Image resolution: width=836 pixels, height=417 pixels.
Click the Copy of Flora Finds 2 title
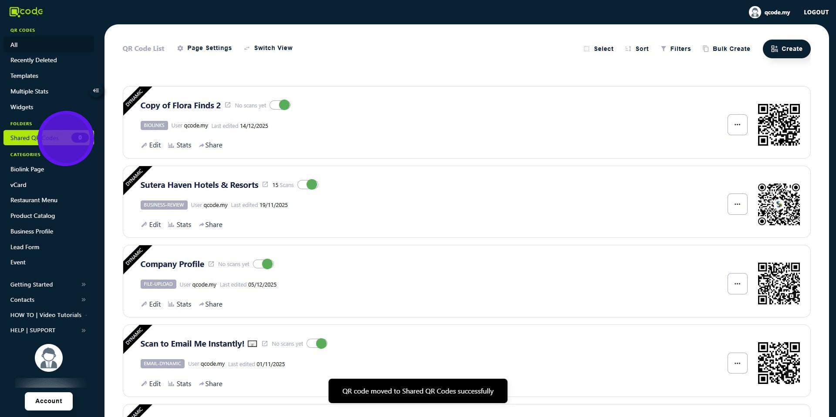pyautogui.click(x=181, y=105)
